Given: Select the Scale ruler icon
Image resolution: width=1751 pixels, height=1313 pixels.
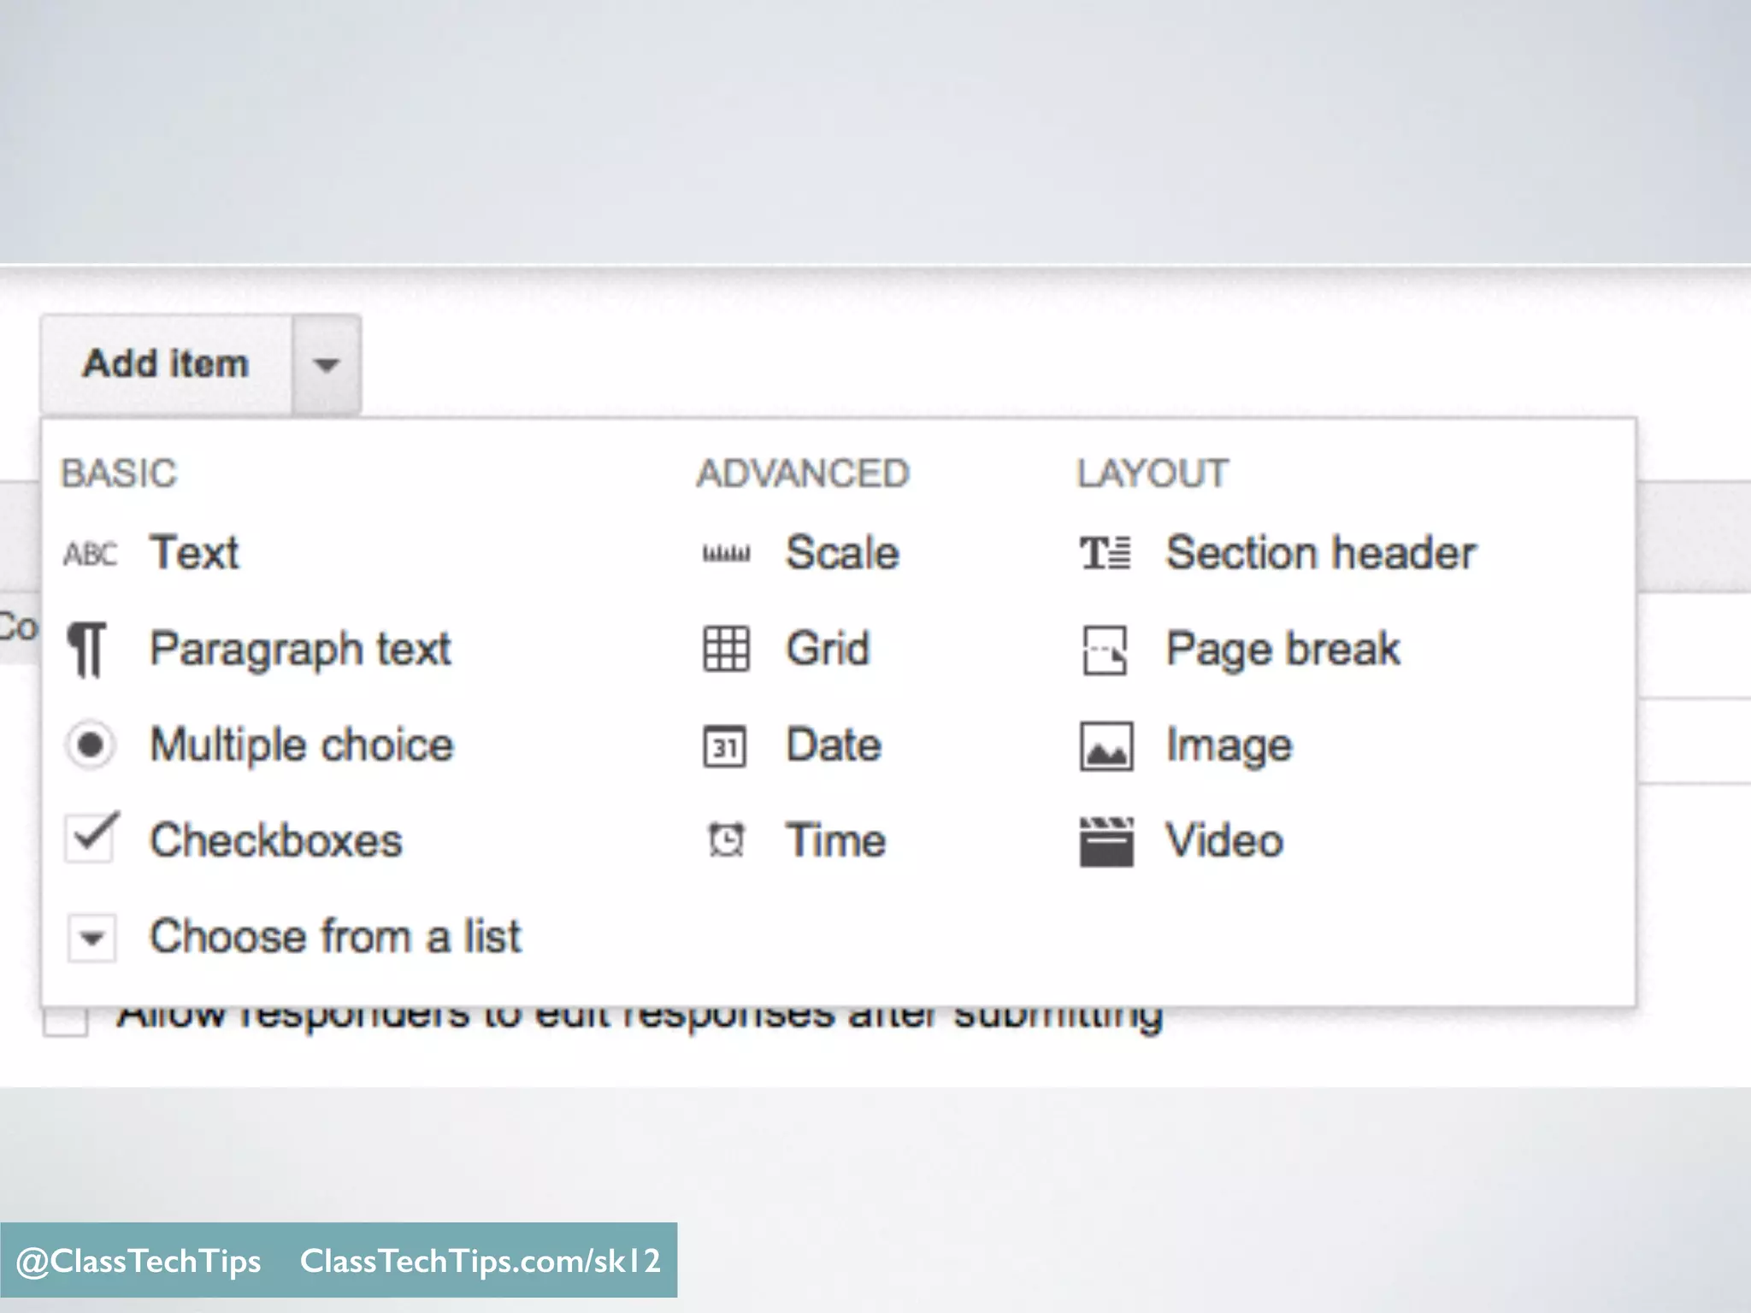Looking at the screenshot, I should (726, 554).
